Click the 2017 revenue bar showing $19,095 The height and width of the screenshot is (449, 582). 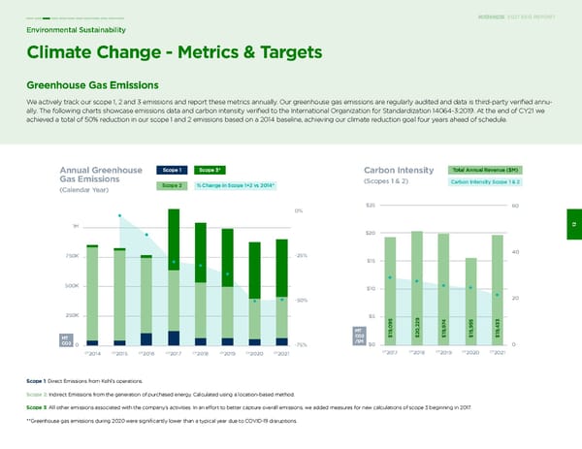(390, 290)
